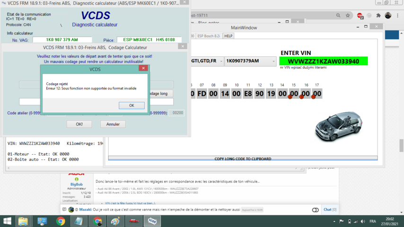Open the Paint taskbar icon
Screen dimensions: 404x227
pos(115,221)
